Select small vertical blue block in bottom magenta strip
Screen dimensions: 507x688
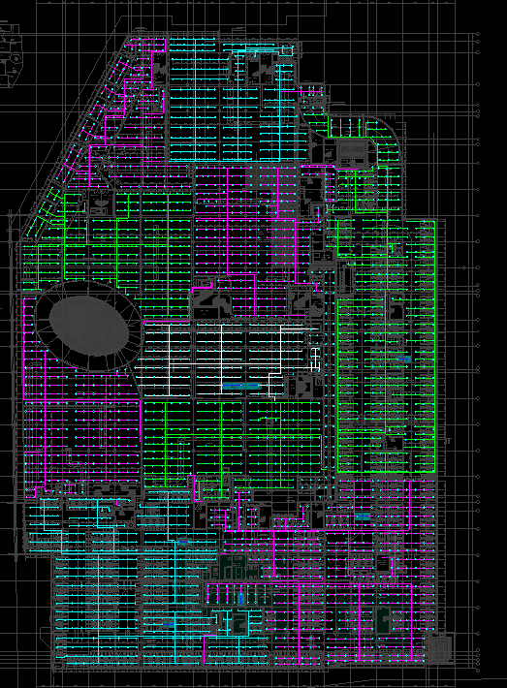tap(240, 599)
